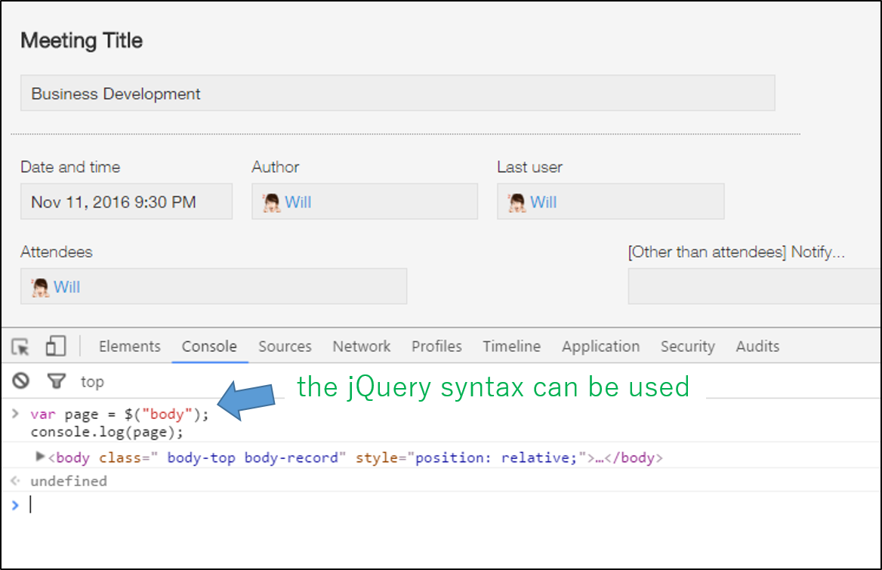Open the top frame context selector
882x570 pixels.
[92, 381]
